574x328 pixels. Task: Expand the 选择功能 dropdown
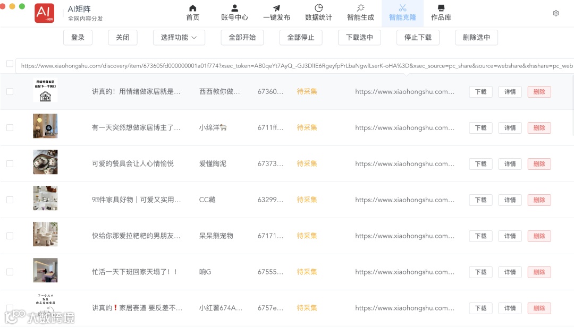(179, 37)
